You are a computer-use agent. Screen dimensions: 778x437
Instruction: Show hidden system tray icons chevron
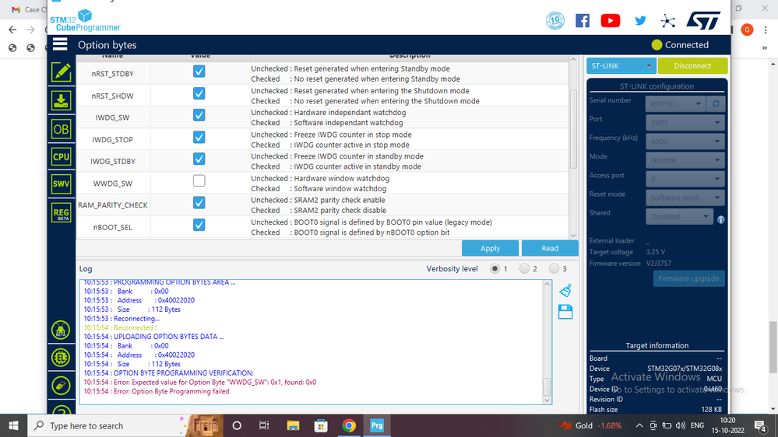pyautogui.click(x=639, y=425)
